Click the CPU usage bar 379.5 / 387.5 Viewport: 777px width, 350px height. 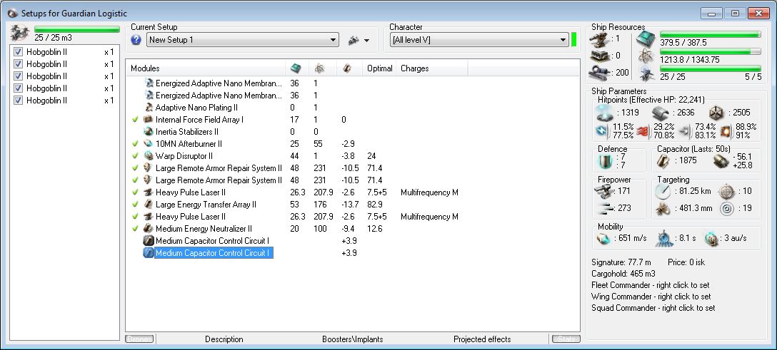tap(710, 35)
